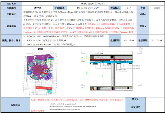Screen dimensions: 166x113
Task: Click the empty 记录人 value cell
Action: pos(157,14)
